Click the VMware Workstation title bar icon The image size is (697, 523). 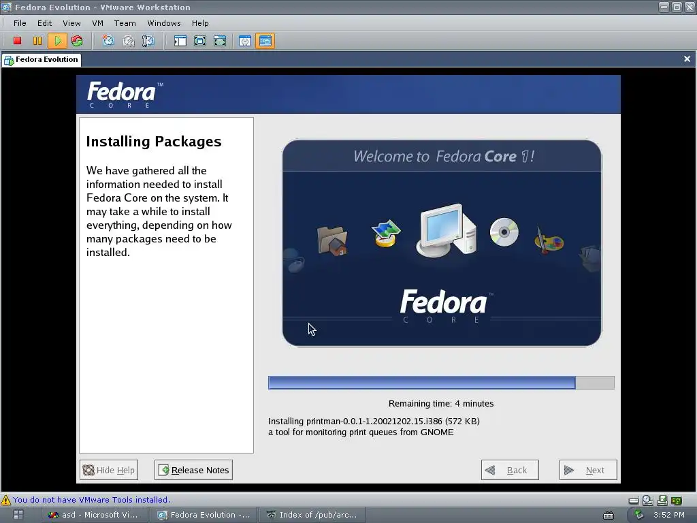(x=6, y=7)
